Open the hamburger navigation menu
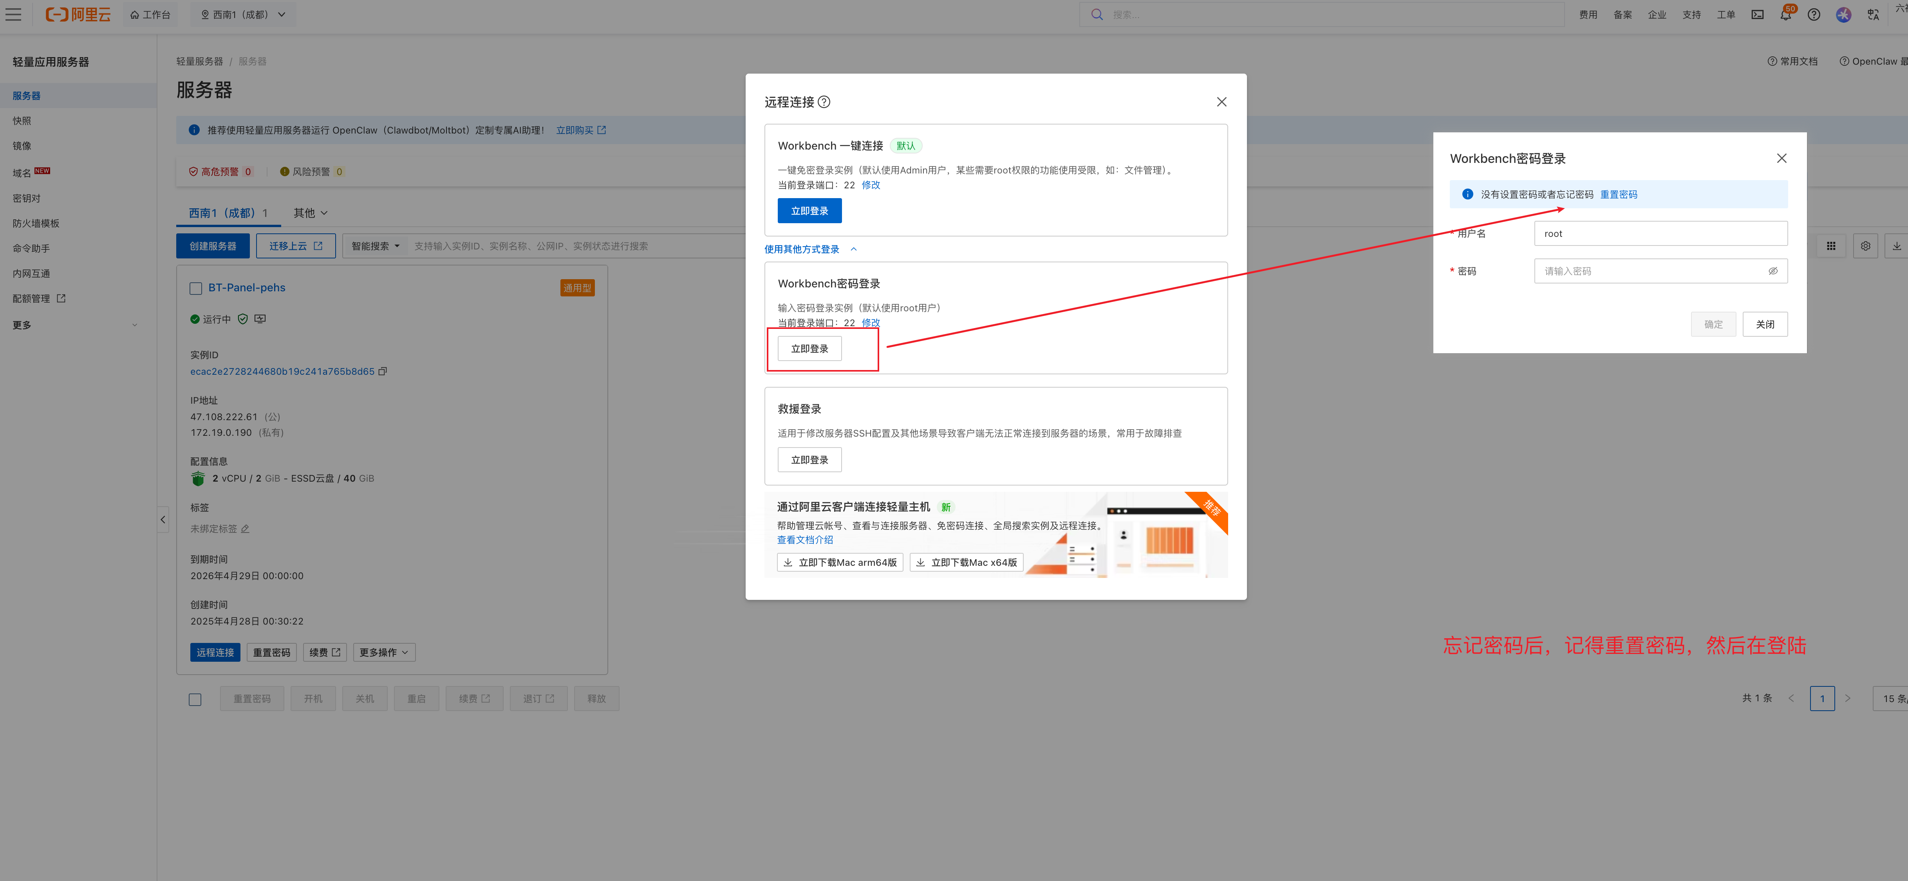The image size is (1908, 881). (x=13, y=14)
